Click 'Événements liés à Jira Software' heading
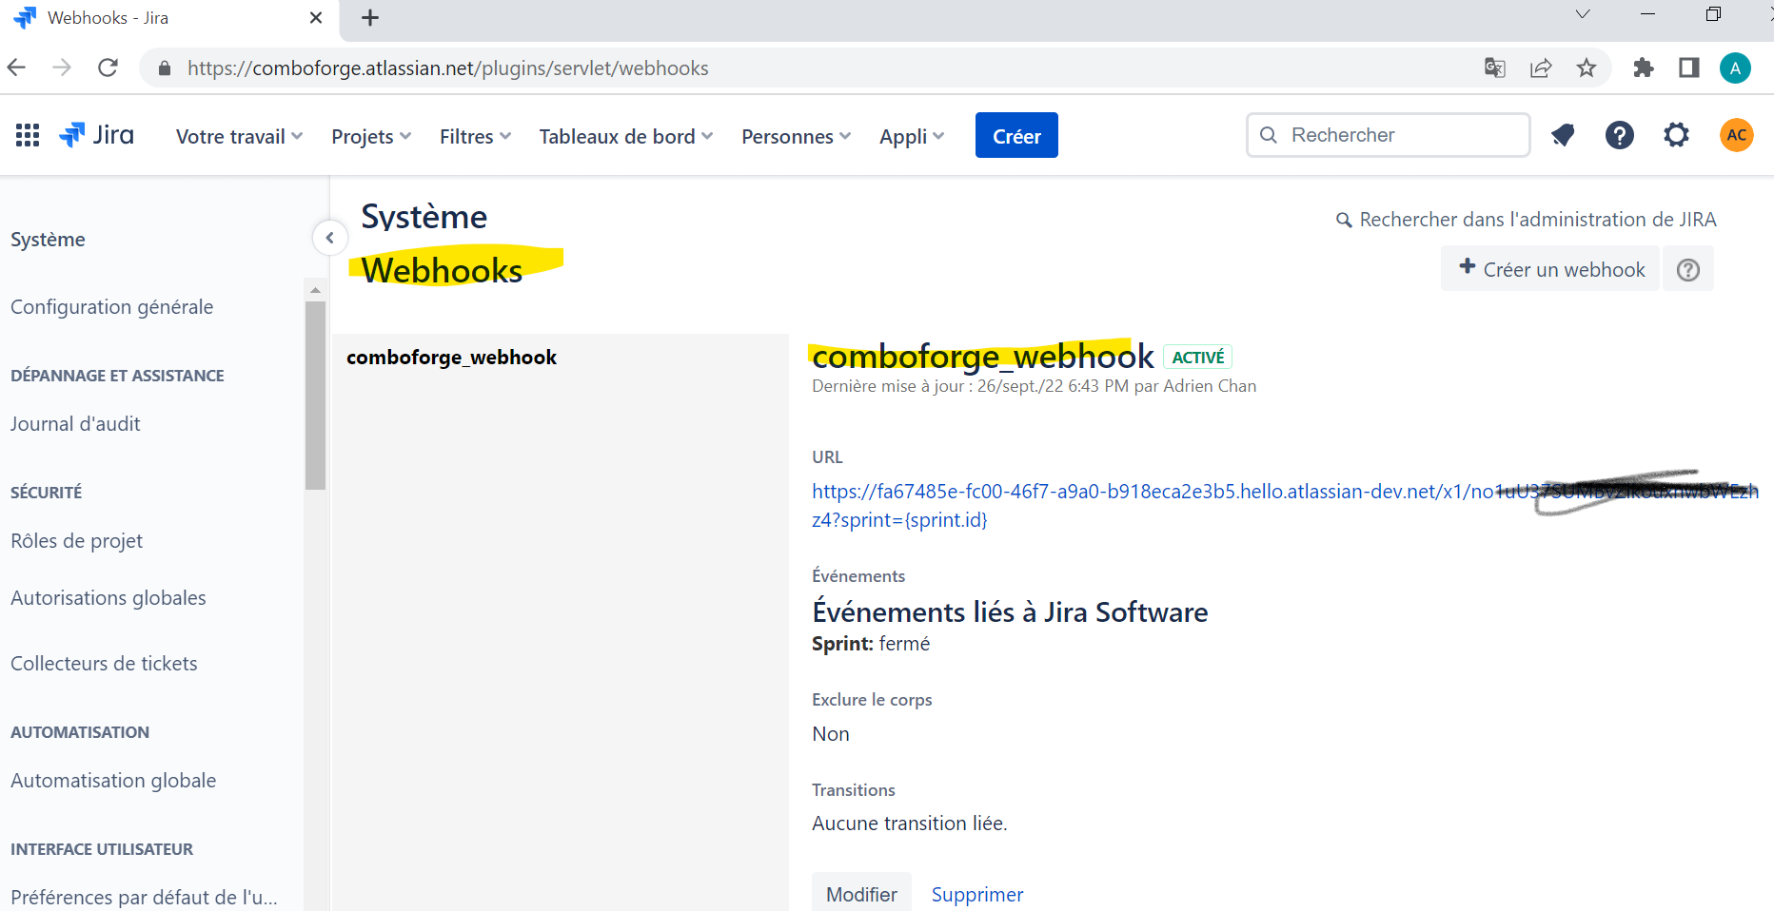Screen dimensions: 1774x911 [1010, 612]
